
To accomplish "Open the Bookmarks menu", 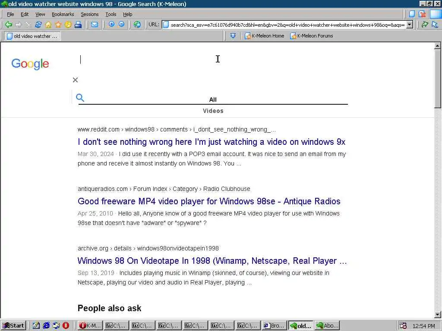I will [63, 14].
